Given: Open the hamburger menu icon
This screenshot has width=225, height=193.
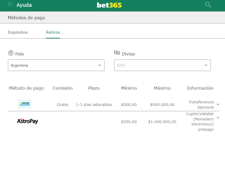Looking at the screenshot, I should coord(10,4).
